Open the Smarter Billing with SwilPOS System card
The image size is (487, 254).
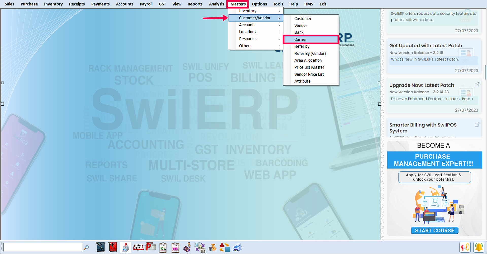pos(433,128)
